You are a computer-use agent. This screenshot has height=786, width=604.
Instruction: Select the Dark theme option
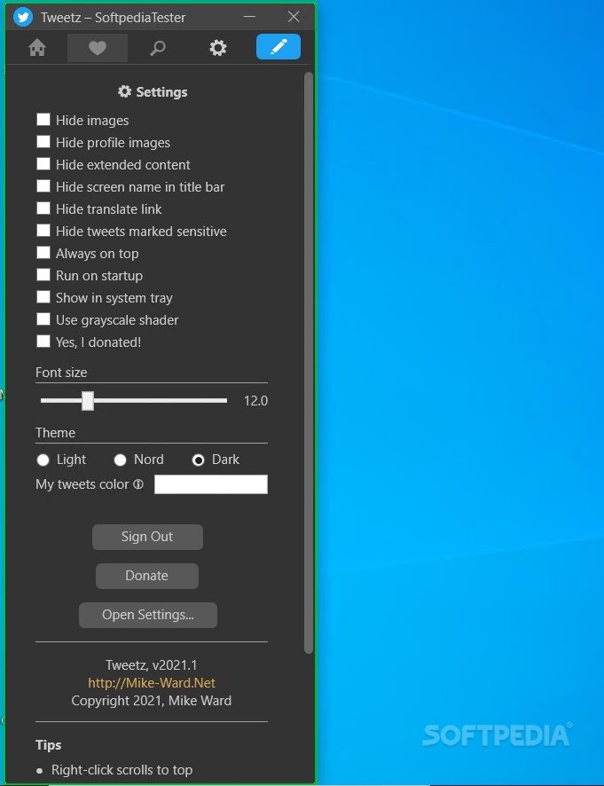(x=198, y=460)
